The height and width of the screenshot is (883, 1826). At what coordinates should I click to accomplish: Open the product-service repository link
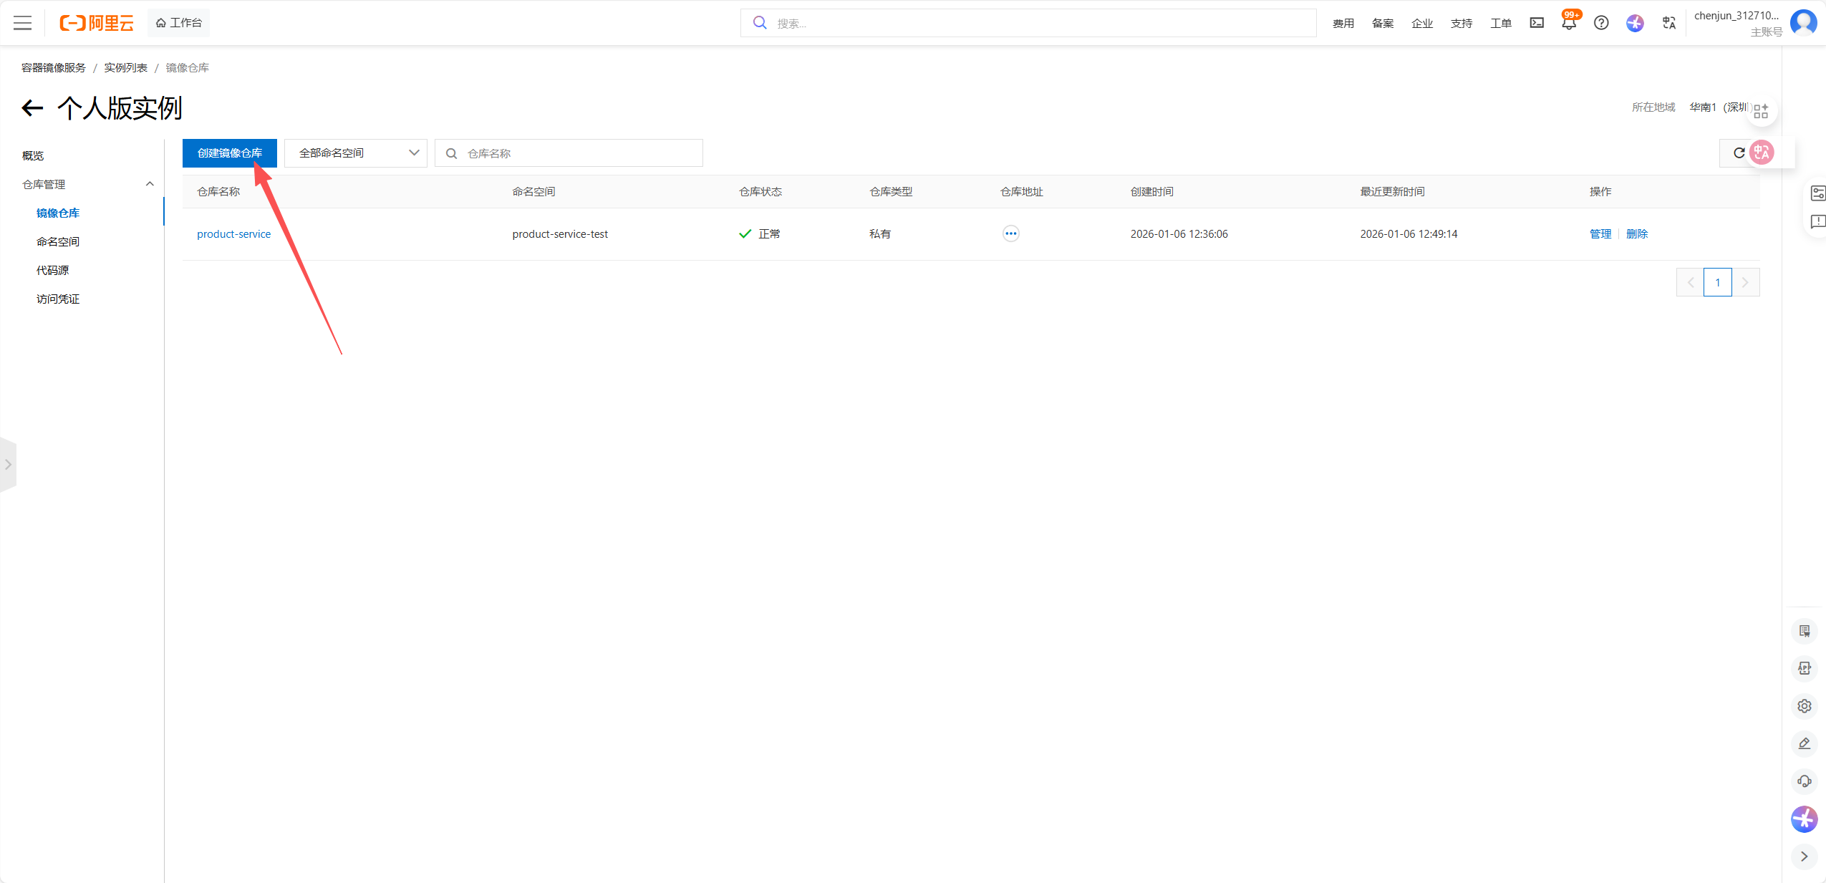point(233,234)
